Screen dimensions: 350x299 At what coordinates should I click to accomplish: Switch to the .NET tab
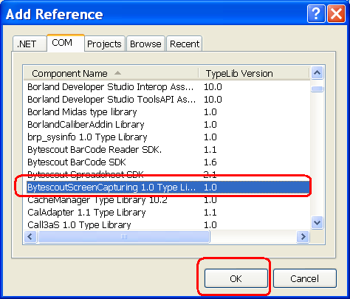pyautogui.click(x=30, y=44)
